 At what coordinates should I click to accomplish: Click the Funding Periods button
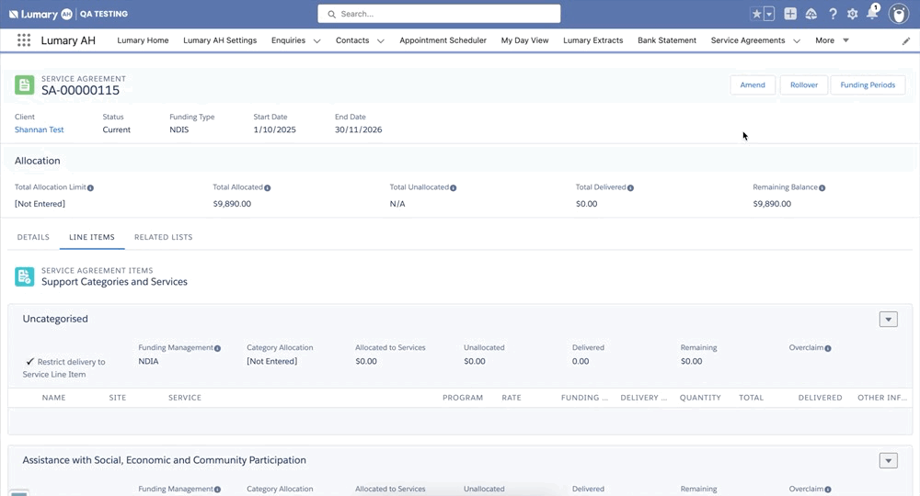(868, 85)
